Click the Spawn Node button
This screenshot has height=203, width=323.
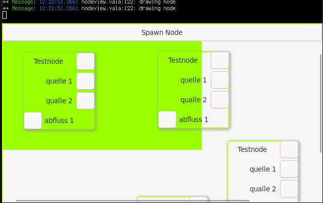point(161,32)
